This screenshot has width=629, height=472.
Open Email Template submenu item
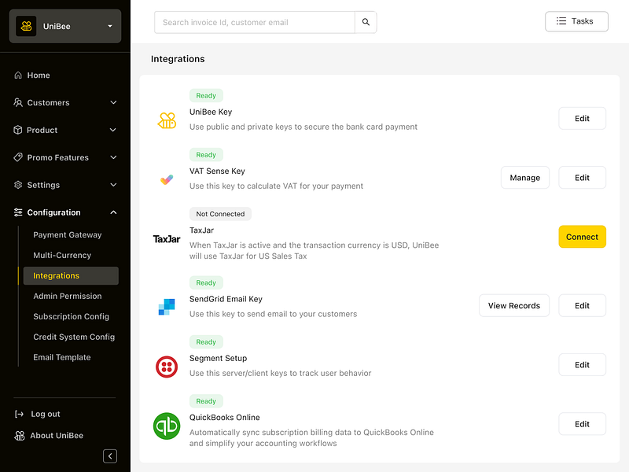coord(62,357)
